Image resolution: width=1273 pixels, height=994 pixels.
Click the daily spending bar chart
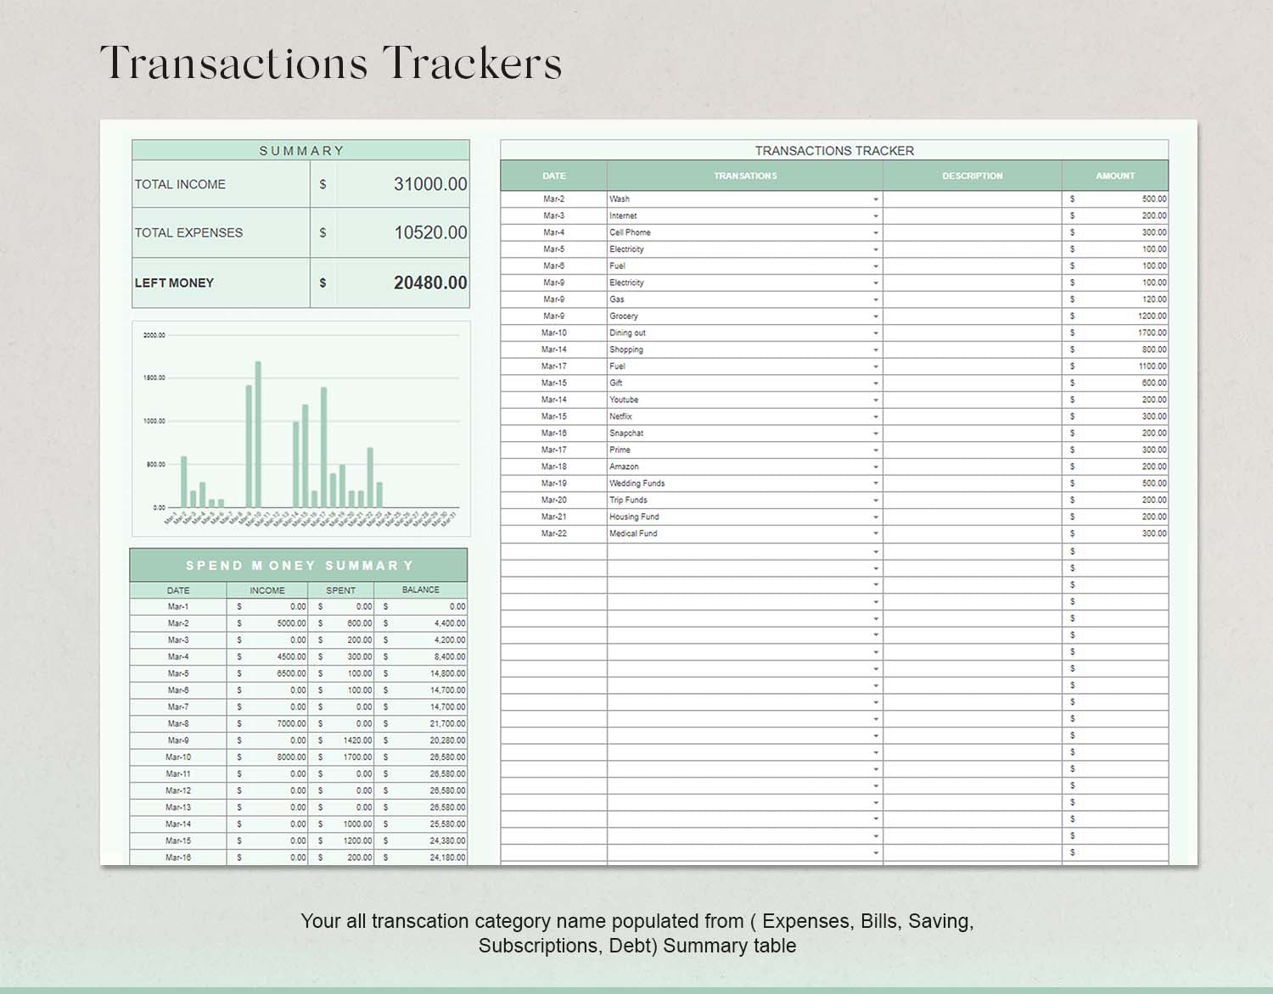click(301, 428)
